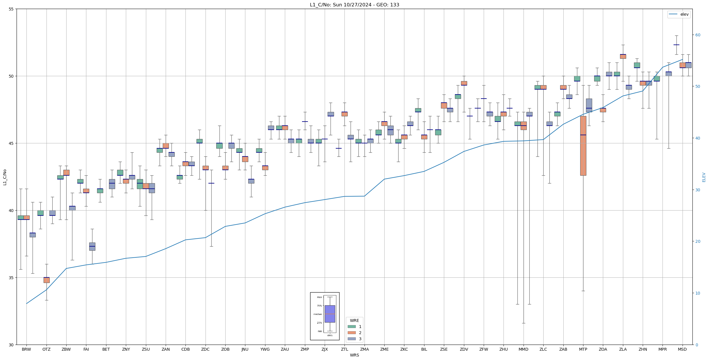Click the box plot key inset
709x360 pixels.
coord(325,316)
